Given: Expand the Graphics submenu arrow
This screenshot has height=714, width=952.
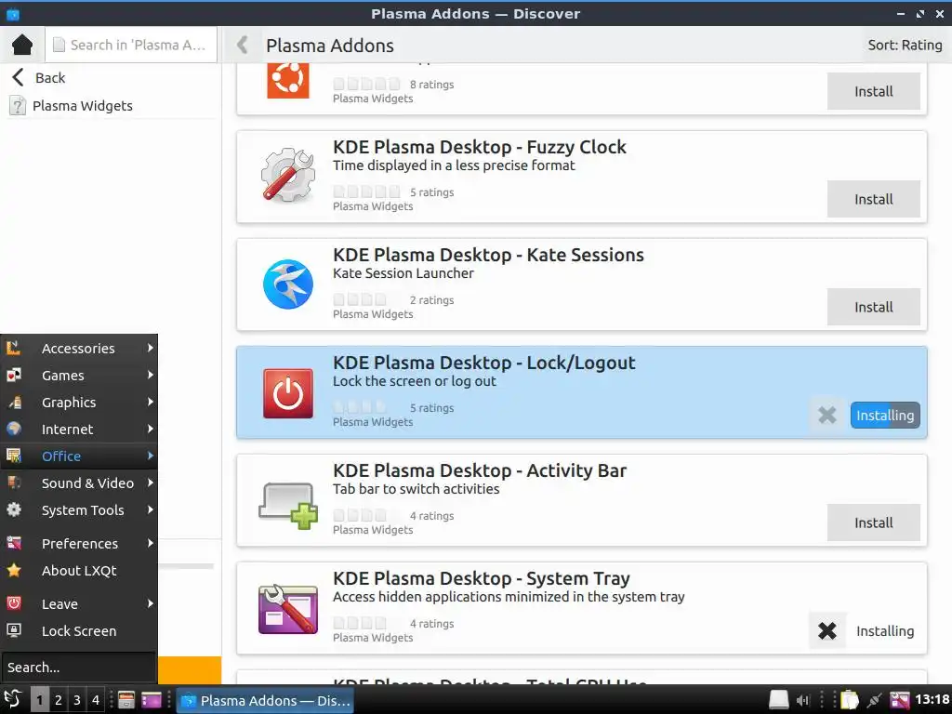Looking at the screenshot, I should pos(150,402).
